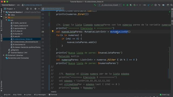Commit changes with green checkmark

(152, 5)
